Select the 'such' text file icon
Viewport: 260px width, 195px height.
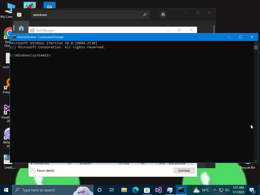coord(6,60)
